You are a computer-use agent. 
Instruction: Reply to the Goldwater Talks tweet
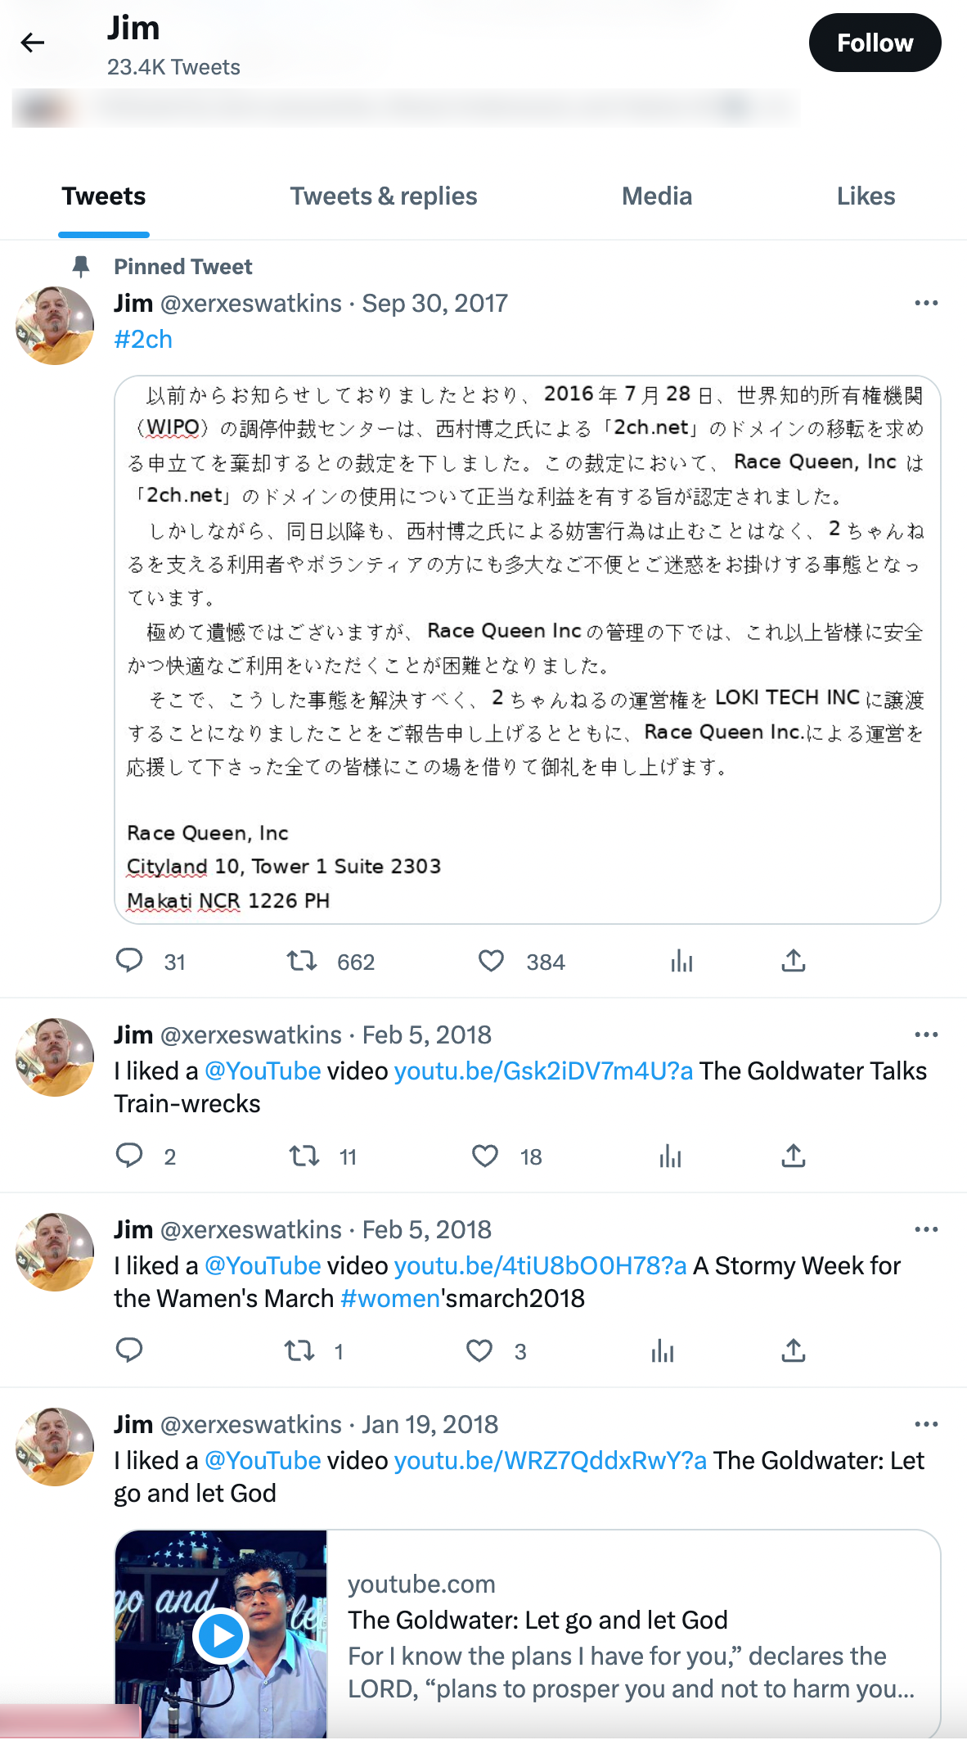[x=131, y=1156]
